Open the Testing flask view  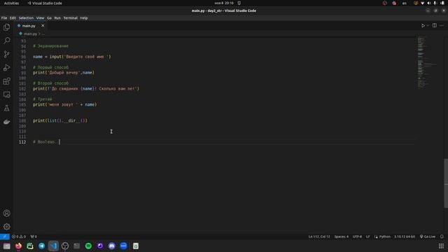[6, 108]
